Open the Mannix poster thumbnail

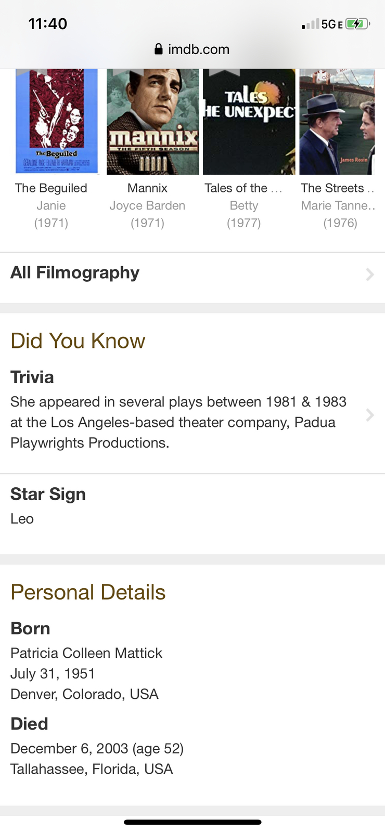[153, 122]
